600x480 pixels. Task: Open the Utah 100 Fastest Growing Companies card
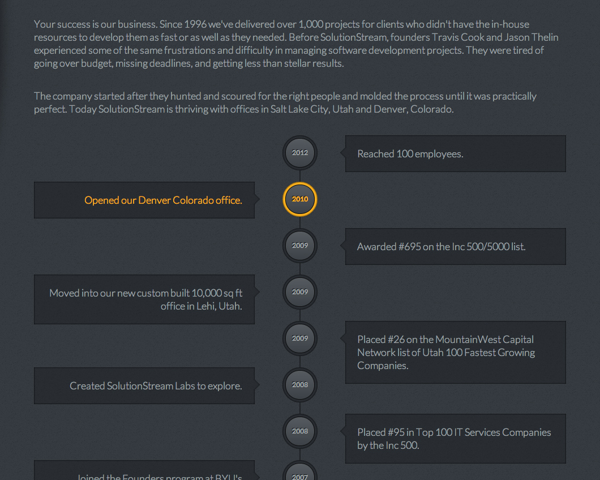tap(455, 352)
